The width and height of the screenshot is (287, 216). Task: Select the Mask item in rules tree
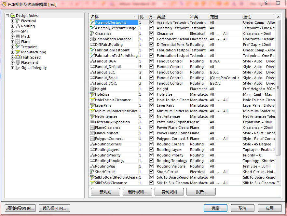point(25,36)
